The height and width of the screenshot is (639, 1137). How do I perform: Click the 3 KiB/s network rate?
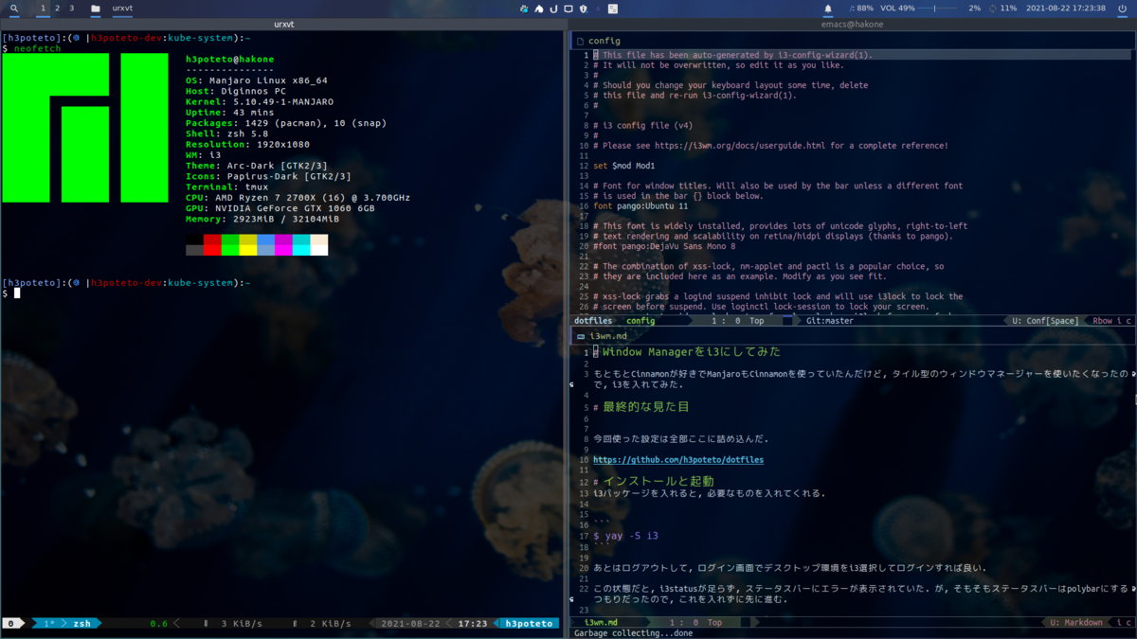[242, 624]
